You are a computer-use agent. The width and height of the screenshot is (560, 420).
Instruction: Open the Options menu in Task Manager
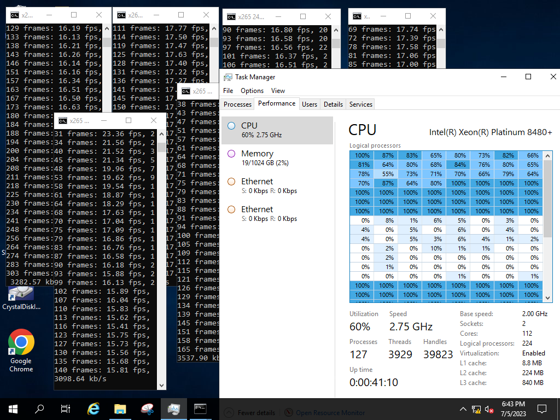252,91
